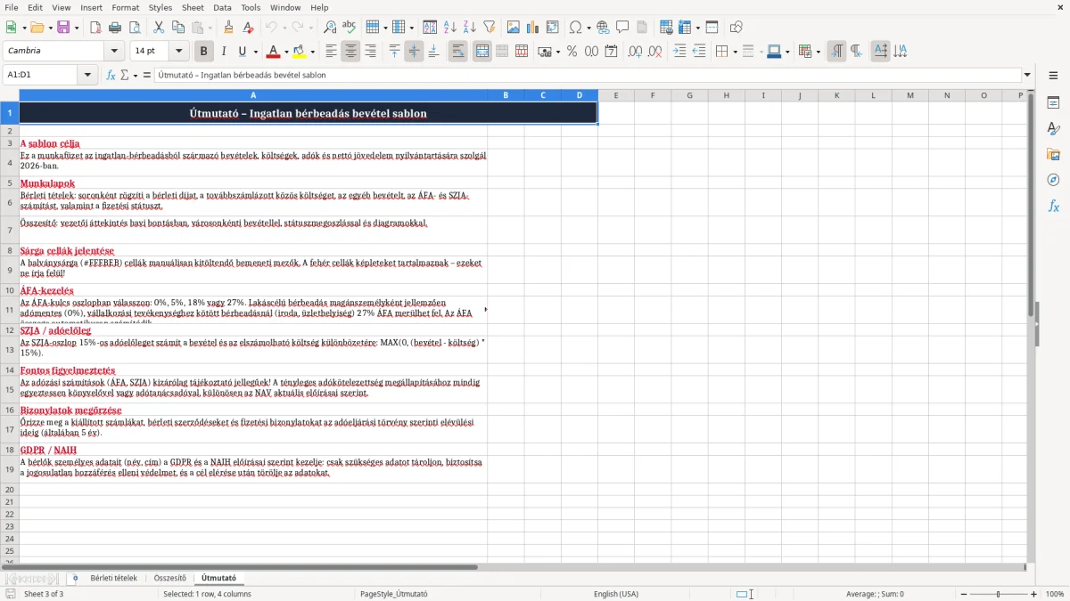Sort descending Z to A
Image resolution: width=1070 pixels, height=601 pixels.
tap(469, 28)
